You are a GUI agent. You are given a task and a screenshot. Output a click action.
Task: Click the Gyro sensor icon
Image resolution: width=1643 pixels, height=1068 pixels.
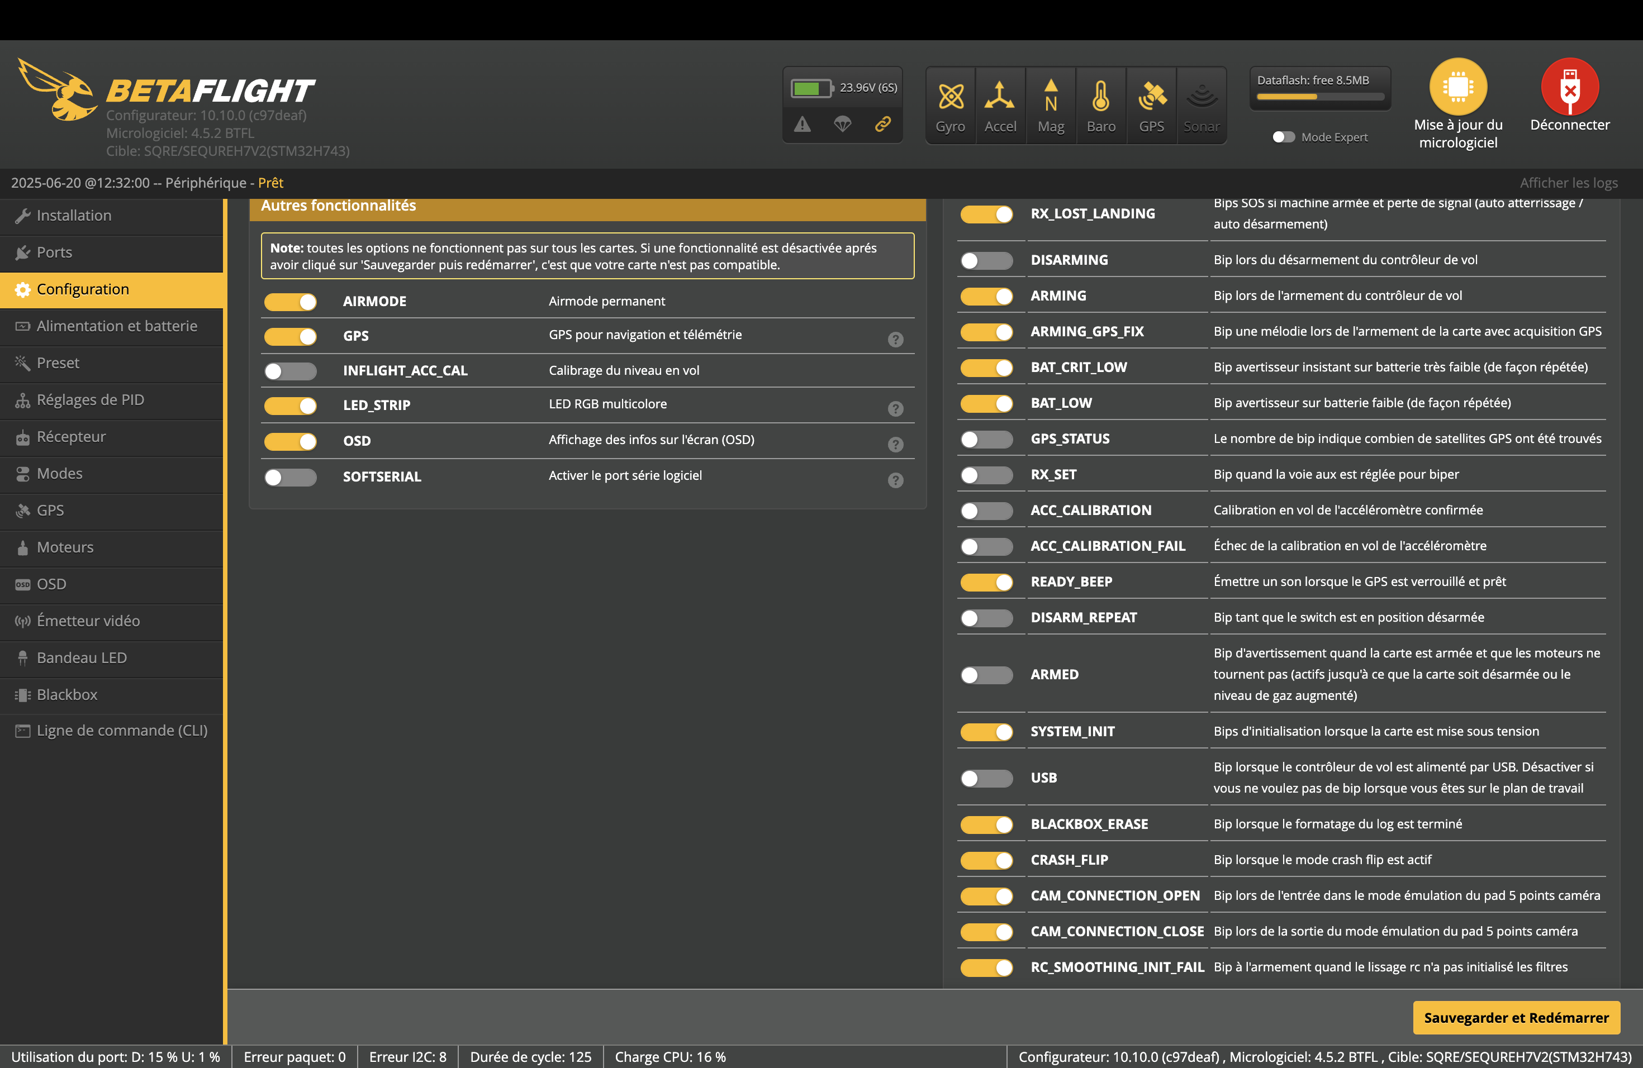pos(950,97)
